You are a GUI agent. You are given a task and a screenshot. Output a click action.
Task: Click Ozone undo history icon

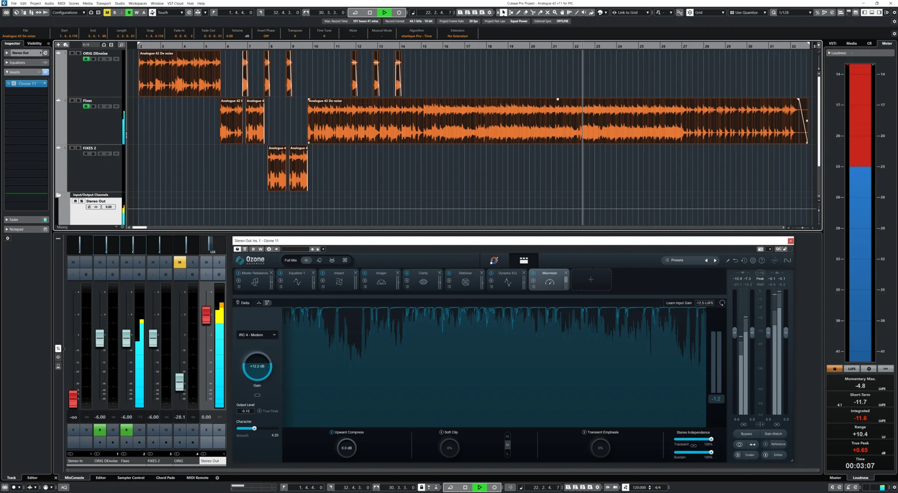coord(744,260)
